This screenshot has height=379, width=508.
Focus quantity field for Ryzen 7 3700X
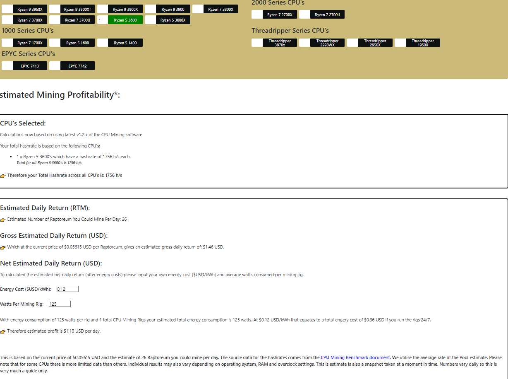click(7, 20)
